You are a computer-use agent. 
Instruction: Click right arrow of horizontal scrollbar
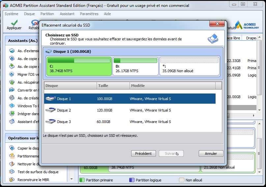click(254, 115)
